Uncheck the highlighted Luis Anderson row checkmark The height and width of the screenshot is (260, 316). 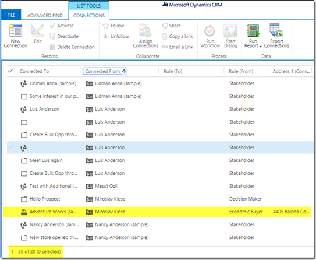pyautogui.click(x=10, y=147)
